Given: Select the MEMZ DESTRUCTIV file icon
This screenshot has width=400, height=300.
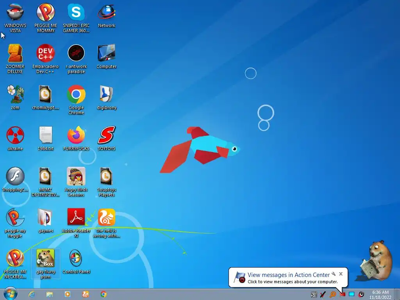Looking at the screenshot, I should [x=45, y=182].
